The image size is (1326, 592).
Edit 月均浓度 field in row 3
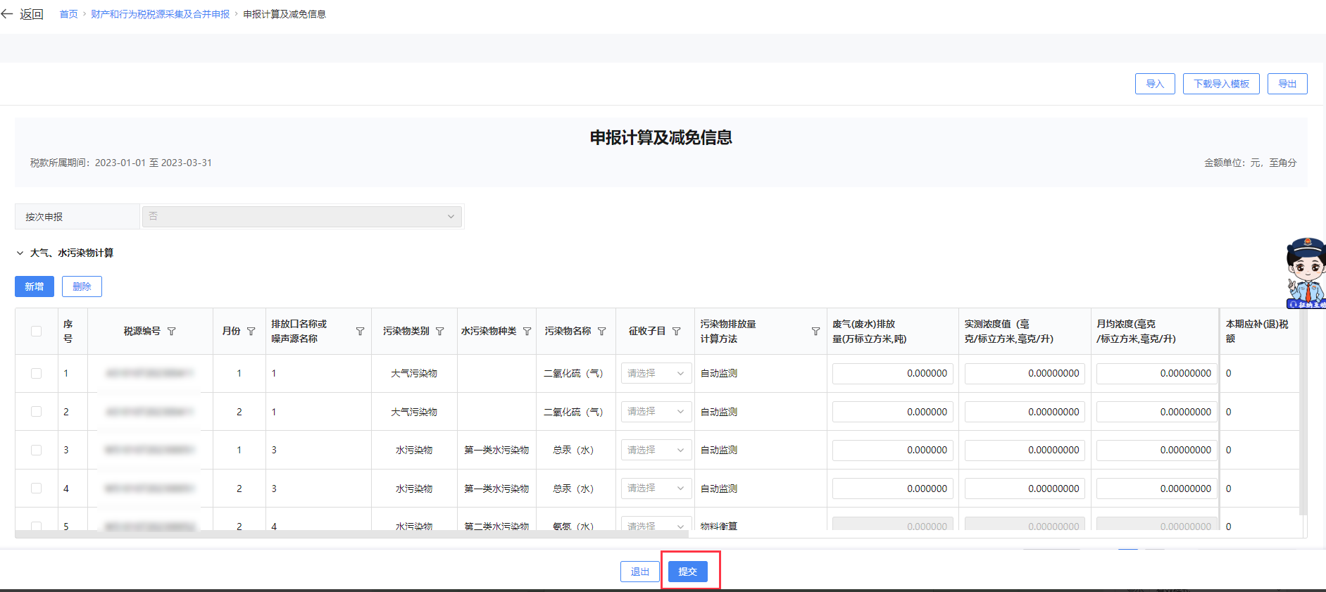tap(1157, 451)
